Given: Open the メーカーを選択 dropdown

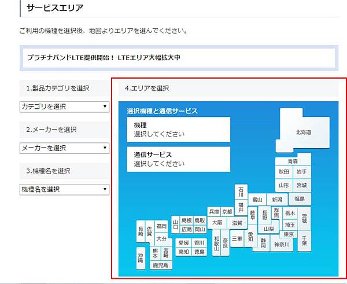Looking at the screenshot, I should point(64,148).
